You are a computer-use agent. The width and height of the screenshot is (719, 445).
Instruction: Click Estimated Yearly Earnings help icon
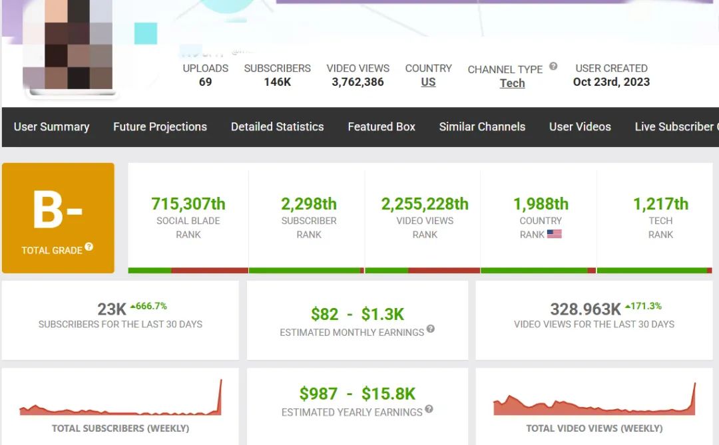pyautogui.click(x=429, y=409)
